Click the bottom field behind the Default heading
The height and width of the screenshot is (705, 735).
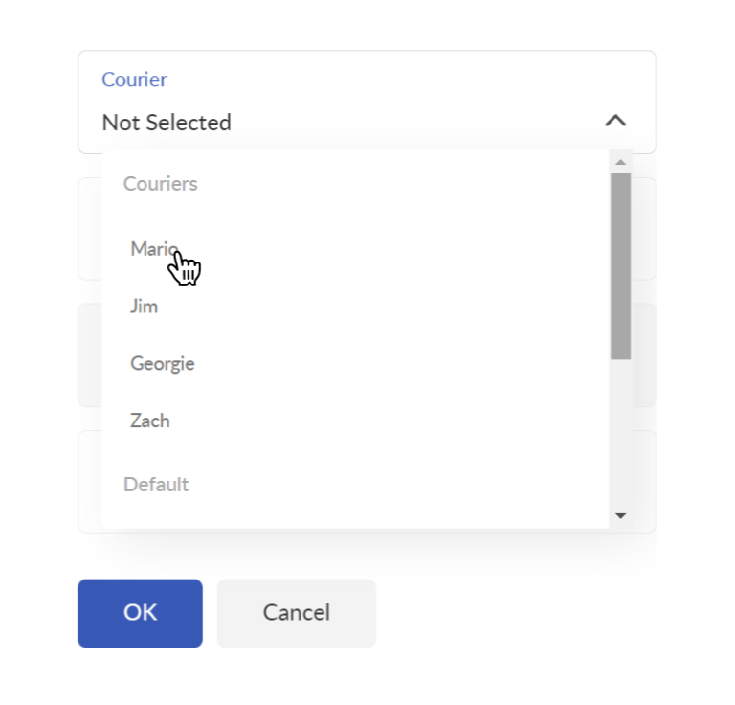tap(644, 482)
